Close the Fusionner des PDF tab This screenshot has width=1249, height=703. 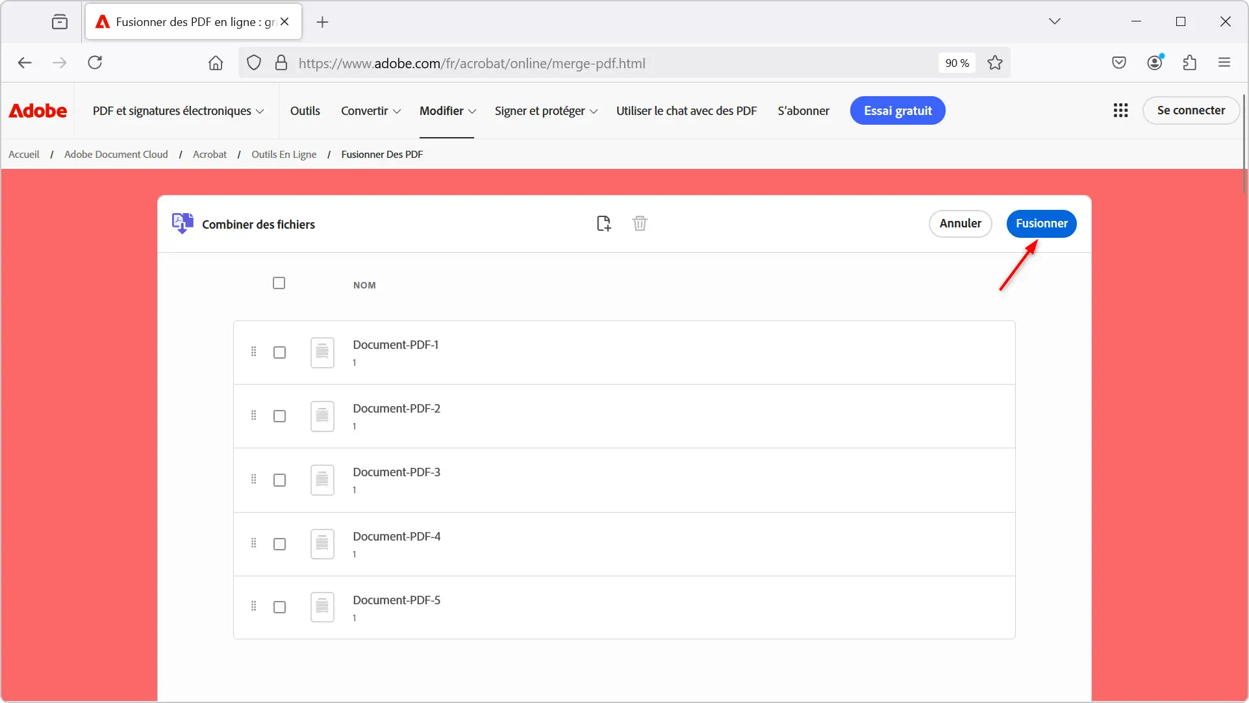[x=284, y=21]
